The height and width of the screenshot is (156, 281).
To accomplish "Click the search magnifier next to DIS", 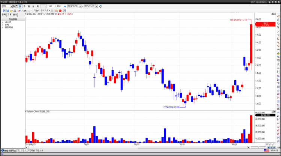I will click(14, 6).
